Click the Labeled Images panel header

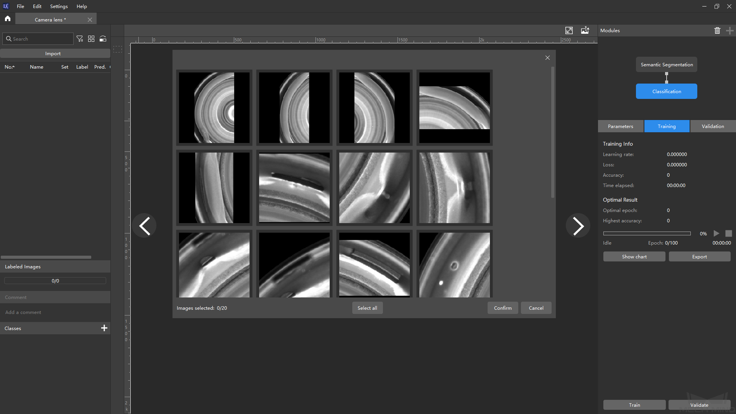(55, 266)
